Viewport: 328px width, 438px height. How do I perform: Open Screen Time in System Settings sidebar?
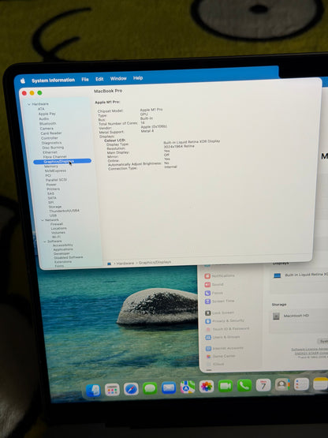click(220, 301)
